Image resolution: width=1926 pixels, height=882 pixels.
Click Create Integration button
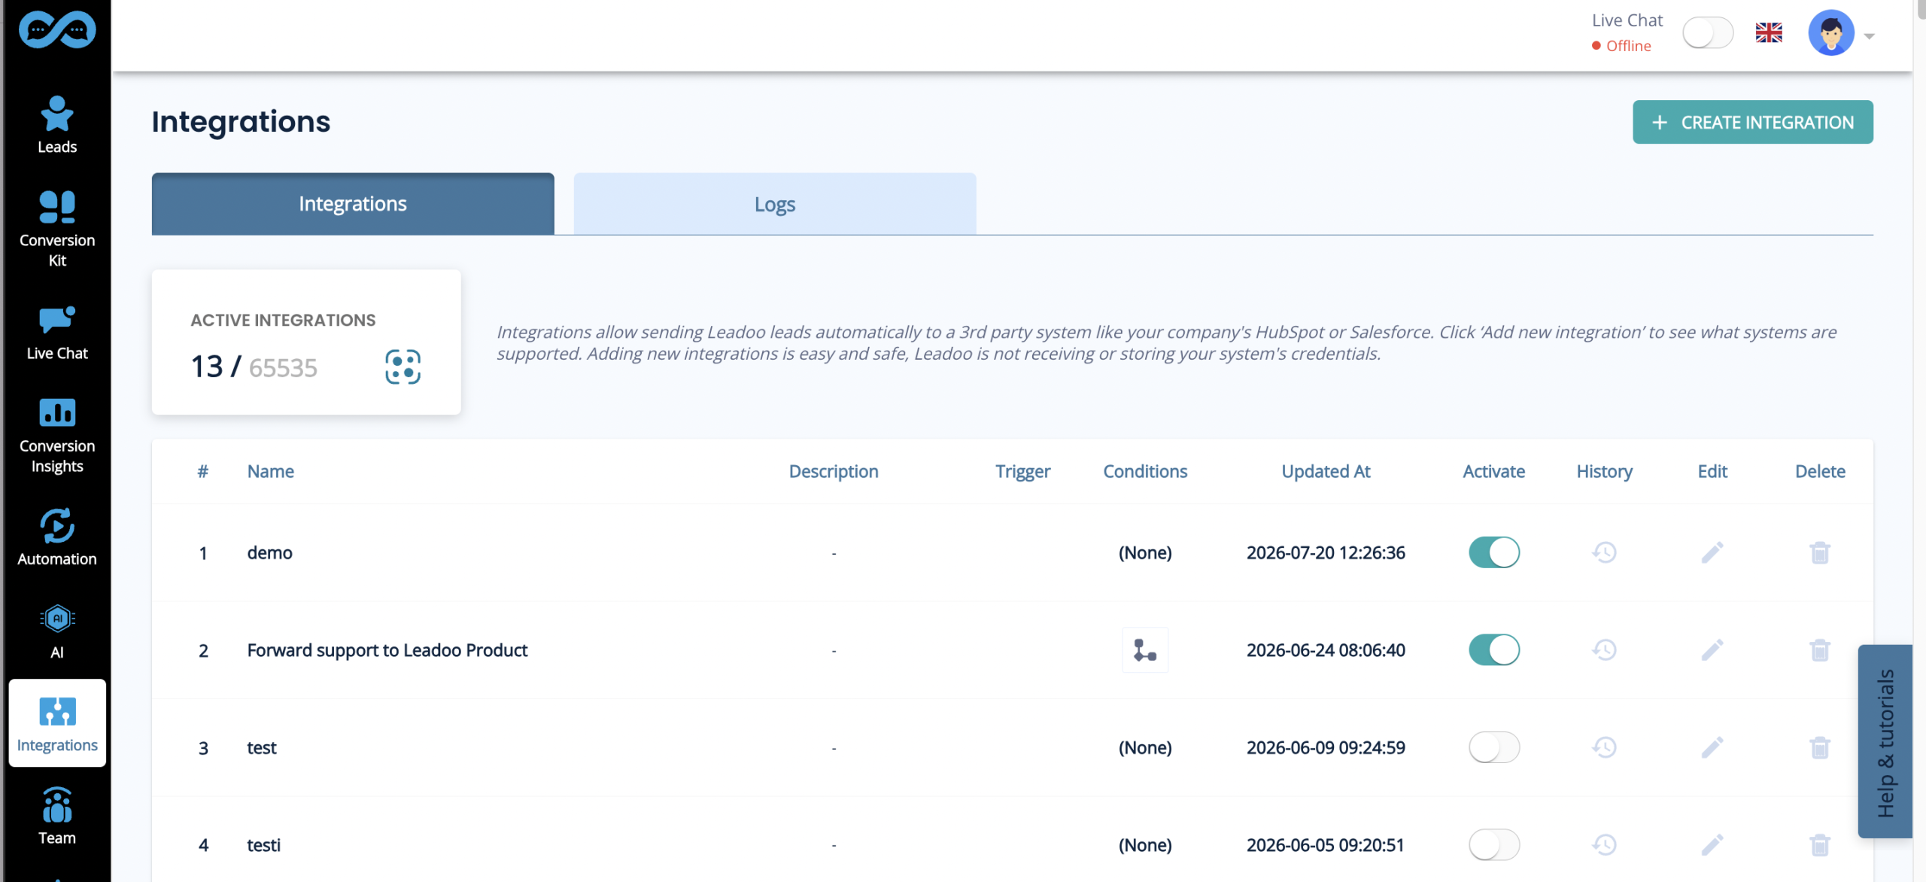[1752, 122]
